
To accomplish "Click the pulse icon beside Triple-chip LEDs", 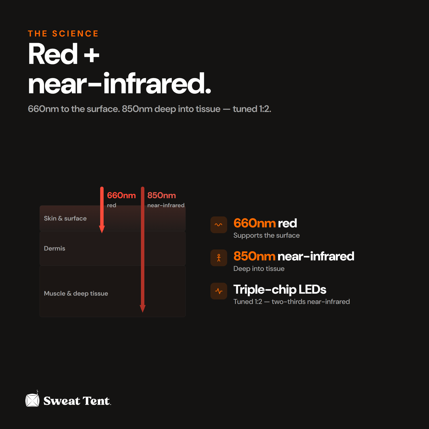I will (x=219, y=291).
